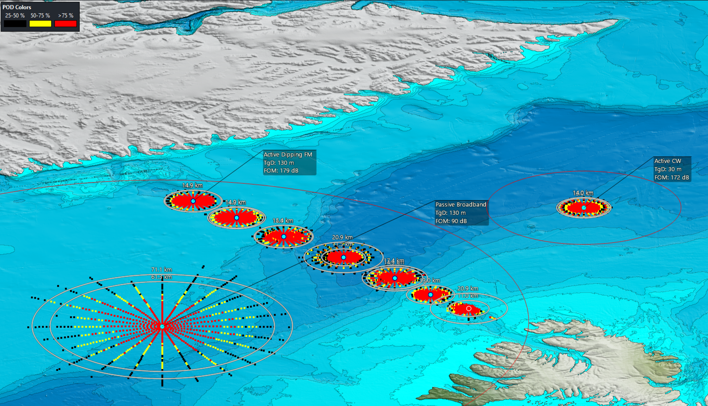Viewport: 708px width, 406px height.
Task: Click 'TgD: 130 m' in the Active Dipping FM callout
Action: click(279, 163)
